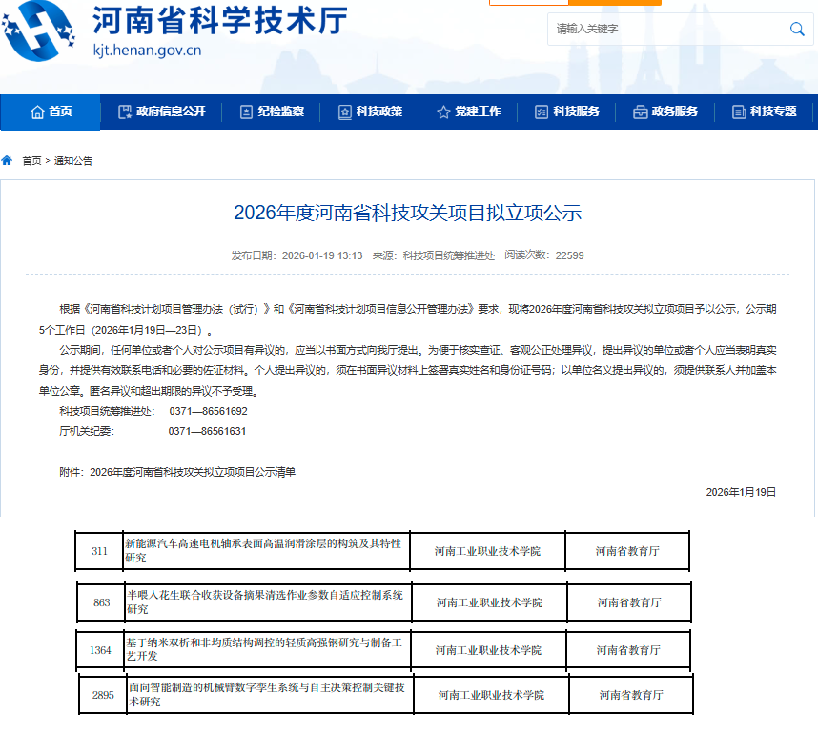Click the 科技政策 navigation icon

pyautogui.click(x=345, y=112)
